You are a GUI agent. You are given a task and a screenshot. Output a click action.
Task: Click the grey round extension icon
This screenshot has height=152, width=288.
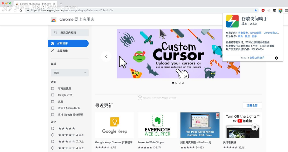(x=269, y=10)
